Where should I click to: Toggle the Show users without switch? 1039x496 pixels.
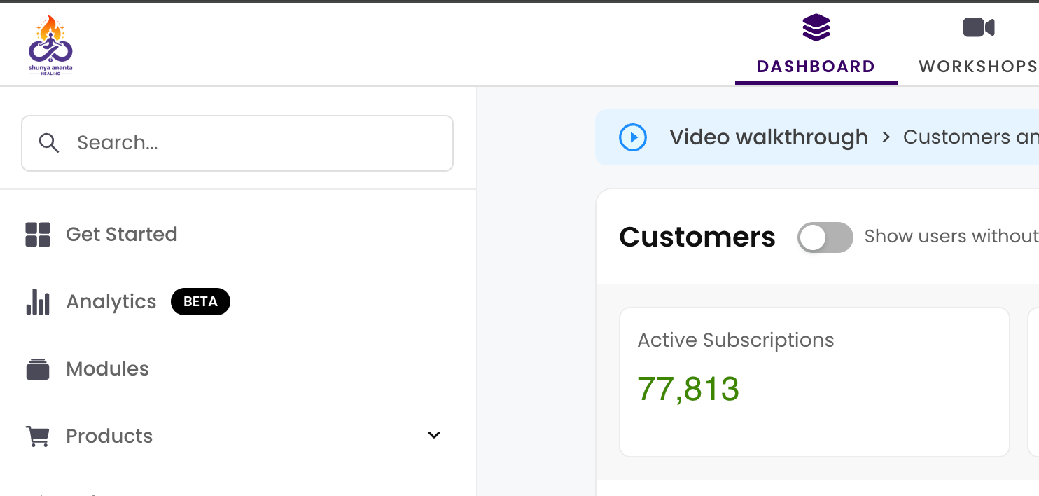(x=825, y=237)
